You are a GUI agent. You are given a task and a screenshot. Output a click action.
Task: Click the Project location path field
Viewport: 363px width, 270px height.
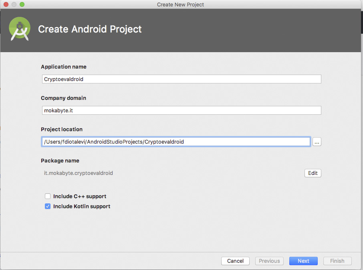[x=176, y=142]
